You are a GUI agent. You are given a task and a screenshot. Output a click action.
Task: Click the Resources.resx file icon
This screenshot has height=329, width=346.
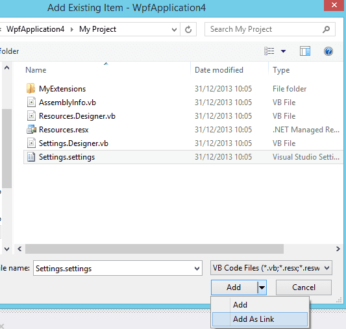point(31,129)
